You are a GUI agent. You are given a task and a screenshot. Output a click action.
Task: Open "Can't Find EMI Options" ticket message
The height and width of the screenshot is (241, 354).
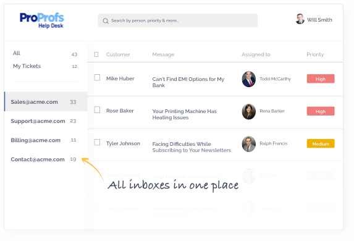pos(188,82)
